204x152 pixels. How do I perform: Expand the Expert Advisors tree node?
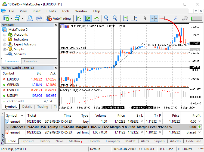coord(5,45)
